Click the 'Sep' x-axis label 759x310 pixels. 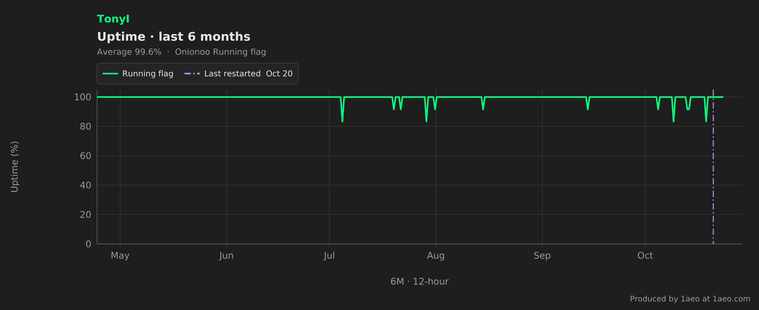542,256
